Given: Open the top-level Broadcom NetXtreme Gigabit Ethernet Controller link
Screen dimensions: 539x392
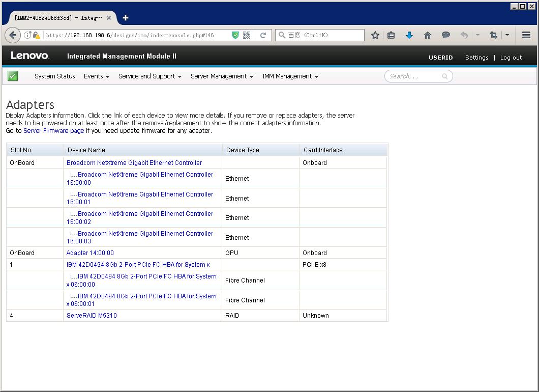Looking at the screenshot, I should [x=134, y=163].
